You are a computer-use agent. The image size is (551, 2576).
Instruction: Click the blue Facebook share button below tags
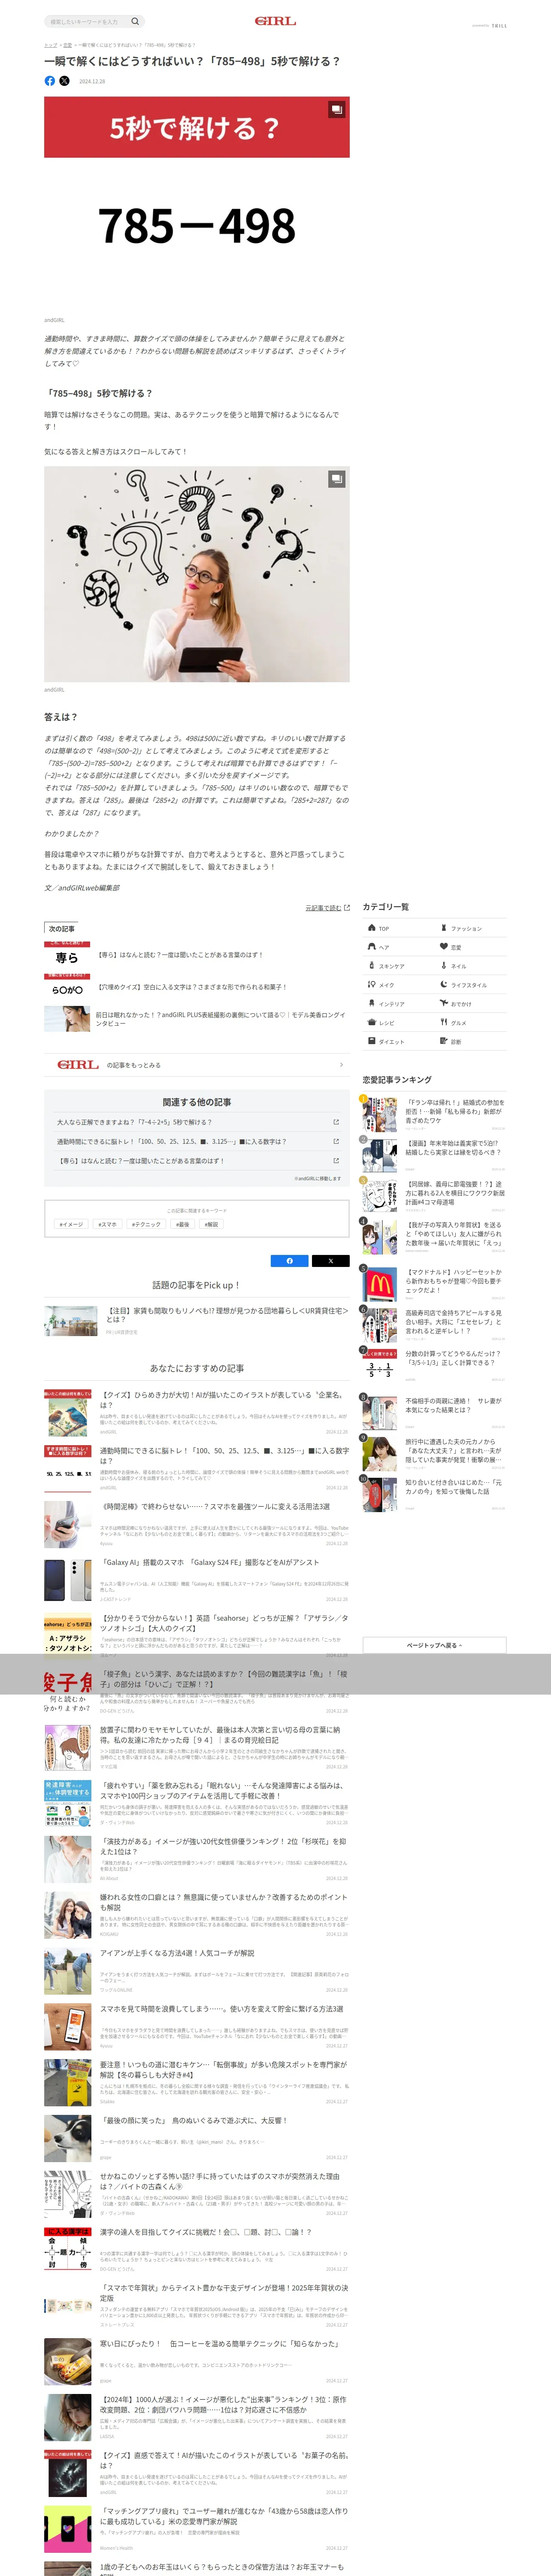tap(290, 1261)
